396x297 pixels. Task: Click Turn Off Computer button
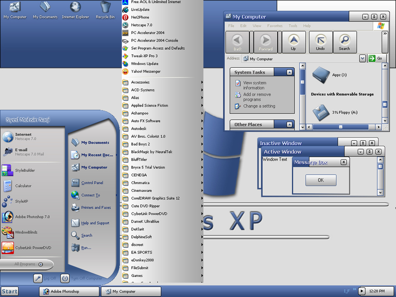(x=81, y=278)
